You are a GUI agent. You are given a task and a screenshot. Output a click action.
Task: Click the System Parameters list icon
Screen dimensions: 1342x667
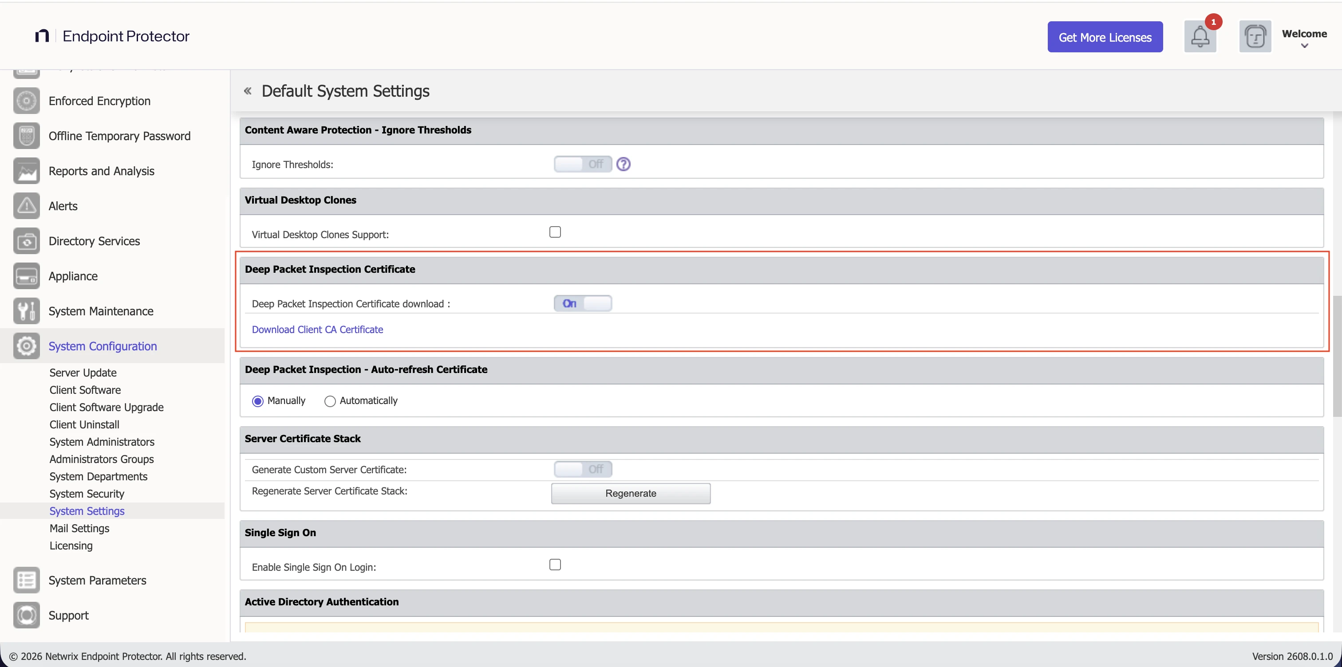pos(27,580)
